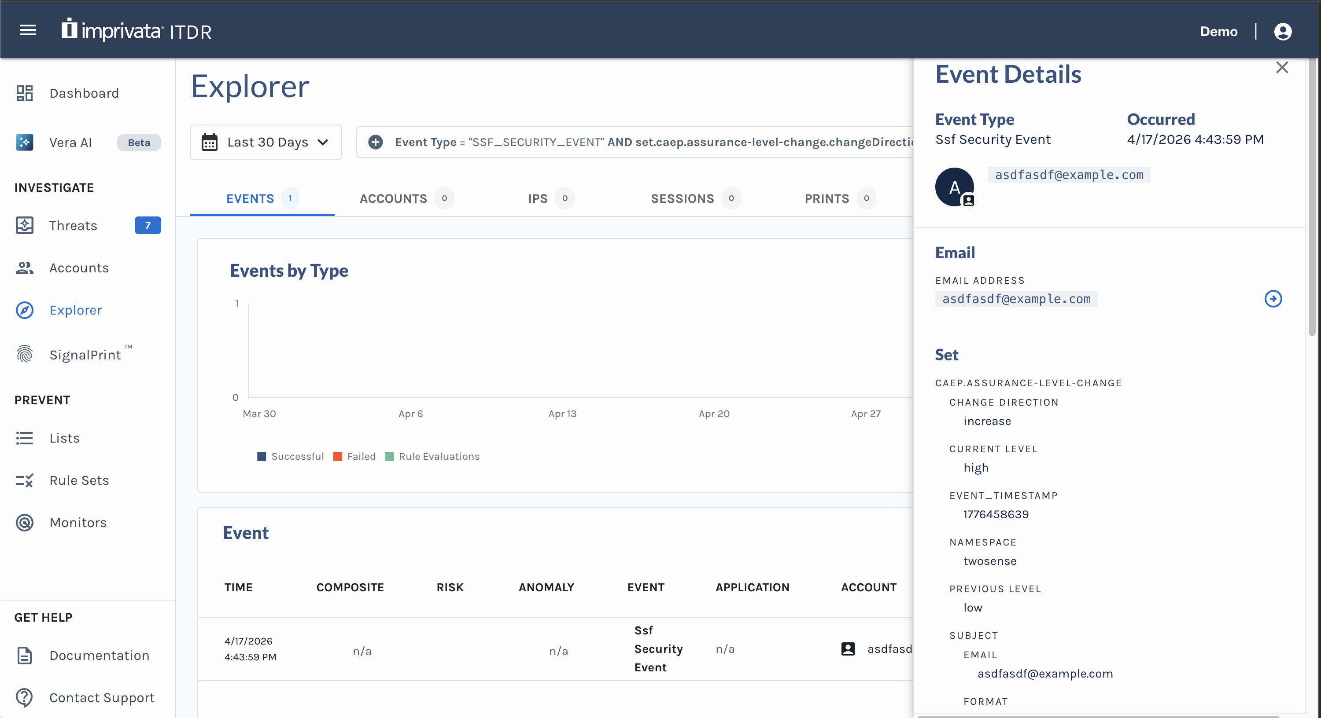Open Dashboard from the sidebar
The width and height of the screenshot is (1321, 718).
point(84,93)
